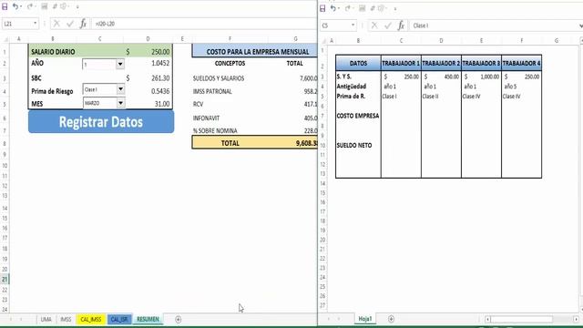Click Name Box showing C5
583x328 pixels.
tap(335, 26)
